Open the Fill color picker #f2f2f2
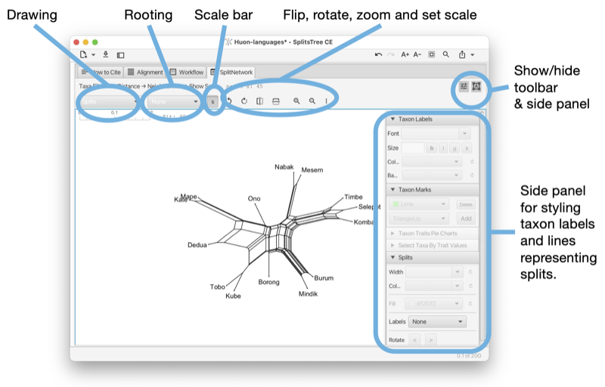This screenshot has width=605, height=387. [x=433, y=304]
